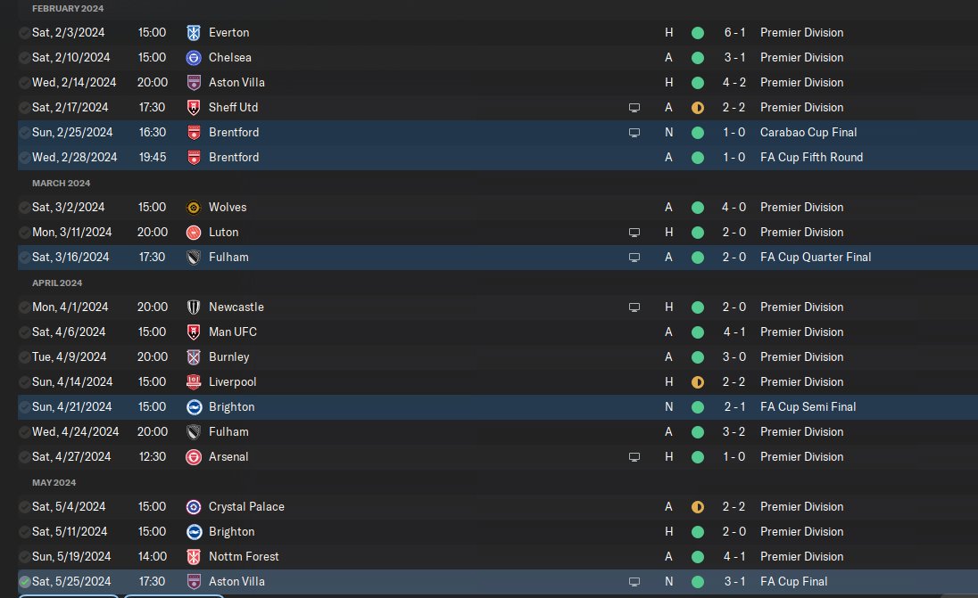Click the Everton club badge
The image size is (978, 598).
point(194,32)
